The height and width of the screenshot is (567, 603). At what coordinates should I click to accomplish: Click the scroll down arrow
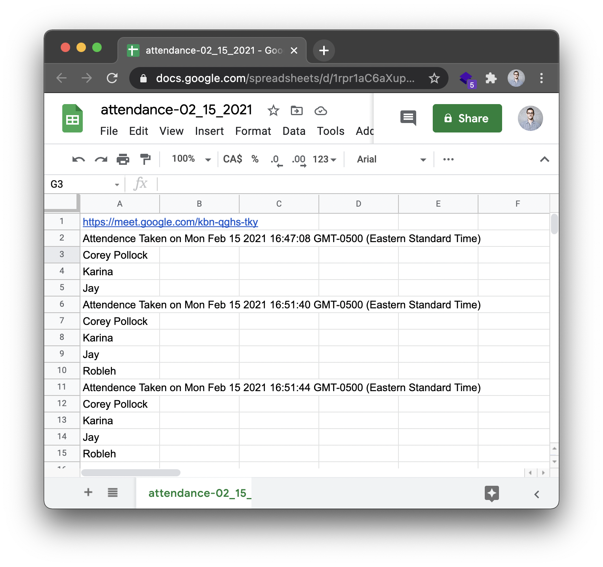pyautogui.click(x=555, y=461)
